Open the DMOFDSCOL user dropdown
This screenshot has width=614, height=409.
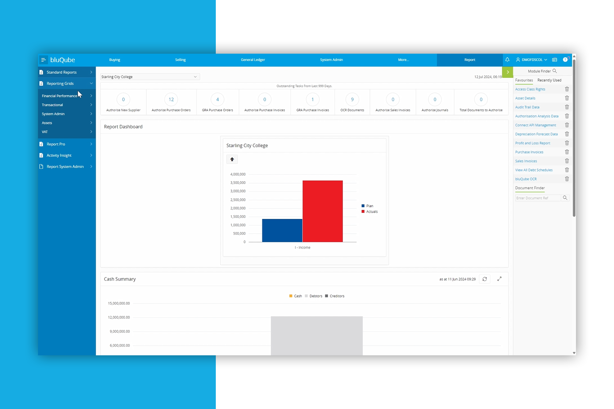pyautogui.click(x=531, y=60)
